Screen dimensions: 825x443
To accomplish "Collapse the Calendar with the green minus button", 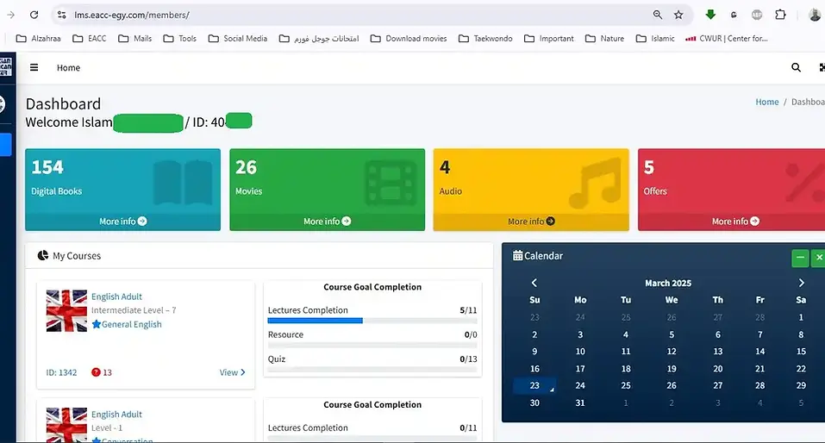I will tap(800, 258).
